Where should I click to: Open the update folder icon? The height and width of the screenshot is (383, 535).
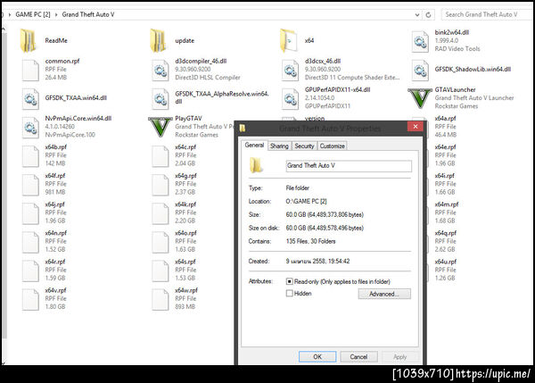pos(158,41)
